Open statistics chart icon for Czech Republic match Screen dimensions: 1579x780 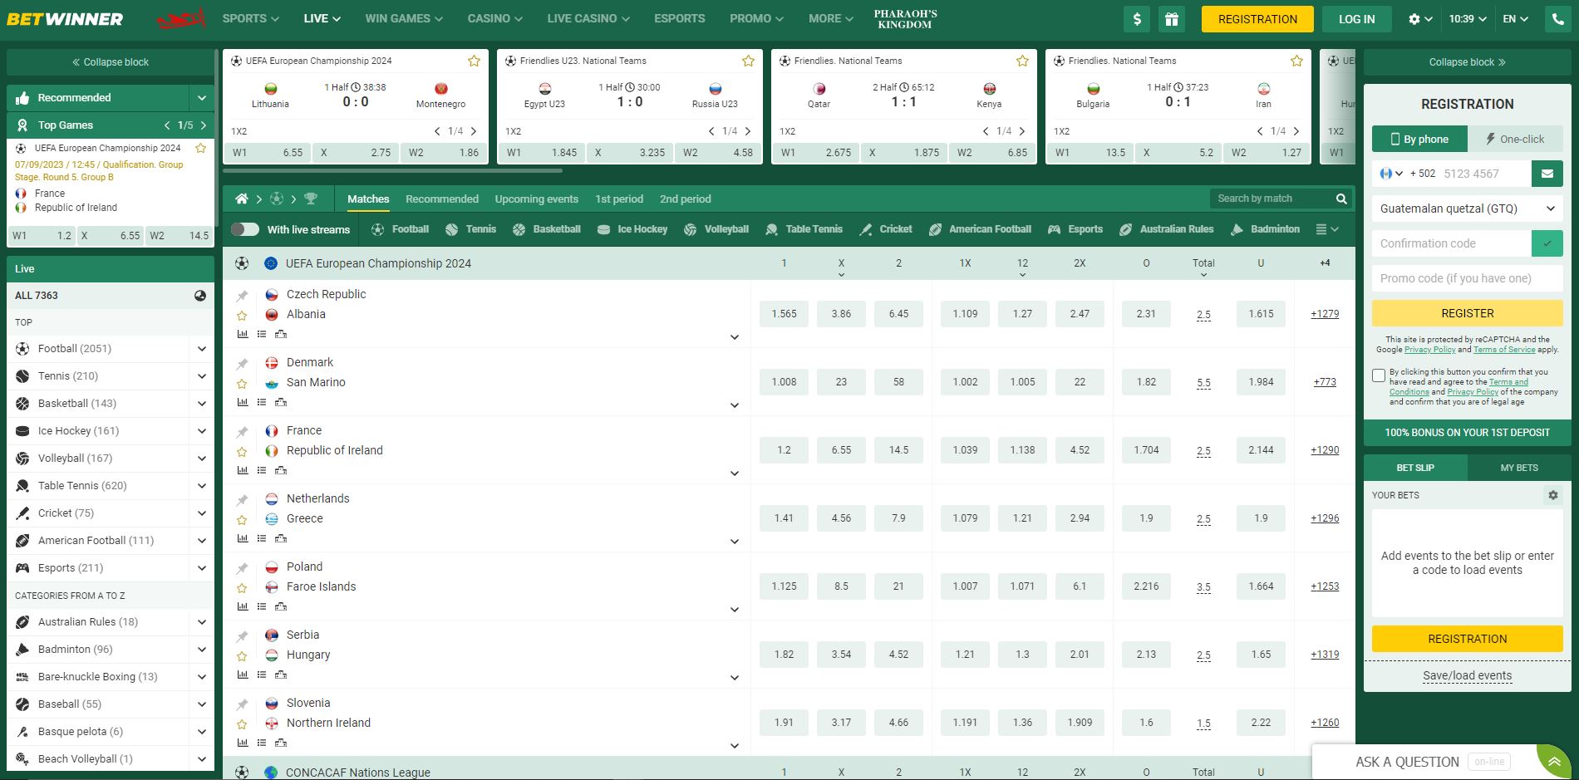(243, 334)
